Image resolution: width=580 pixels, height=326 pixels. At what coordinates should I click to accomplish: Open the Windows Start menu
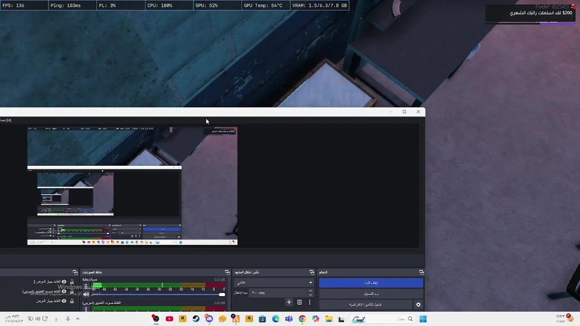(423, 319)
